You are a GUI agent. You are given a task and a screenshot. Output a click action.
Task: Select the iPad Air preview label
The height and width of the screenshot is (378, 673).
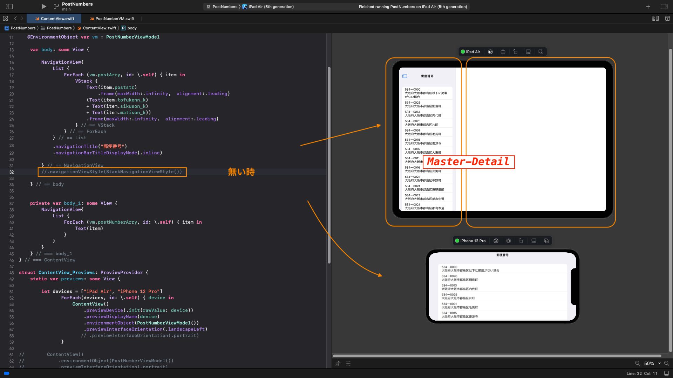(470, 52)
